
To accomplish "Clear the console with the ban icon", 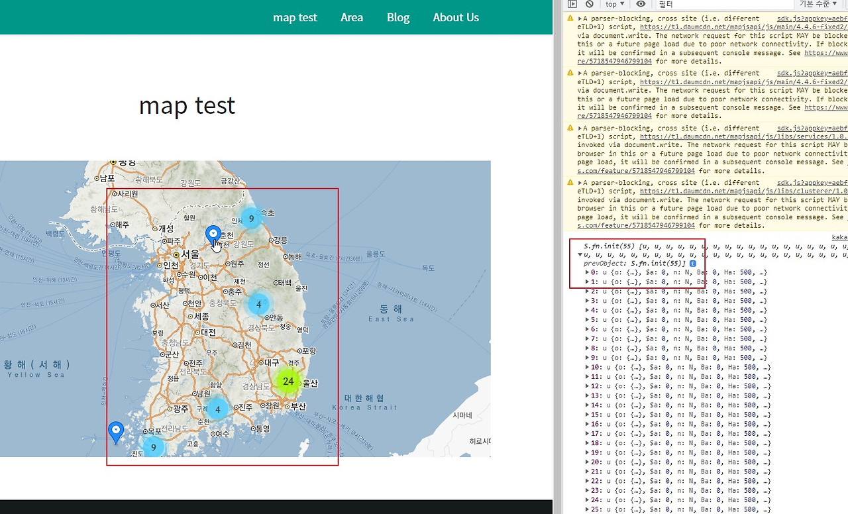I will click(589, 4).
